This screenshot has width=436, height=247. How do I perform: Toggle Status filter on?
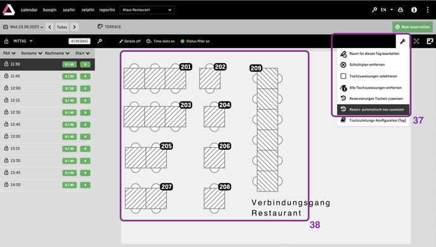(195, 41)
